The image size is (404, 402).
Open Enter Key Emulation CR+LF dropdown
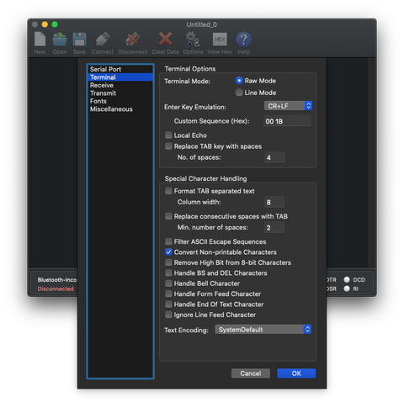coord(288,106)
